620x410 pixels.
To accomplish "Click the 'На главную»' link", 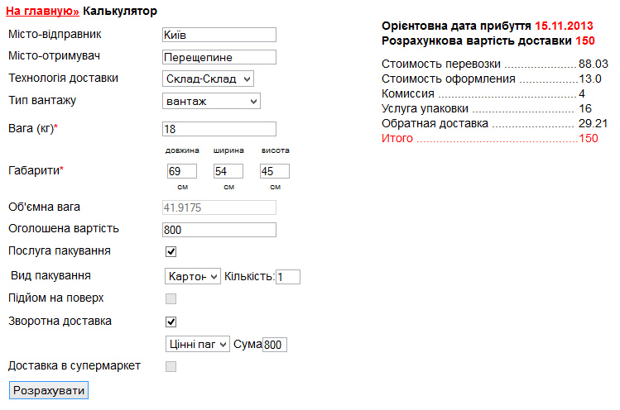I will 42,12.
